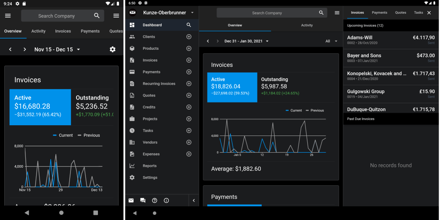
Task: Open the help question mark icon
Action: (x=155, y=200)
